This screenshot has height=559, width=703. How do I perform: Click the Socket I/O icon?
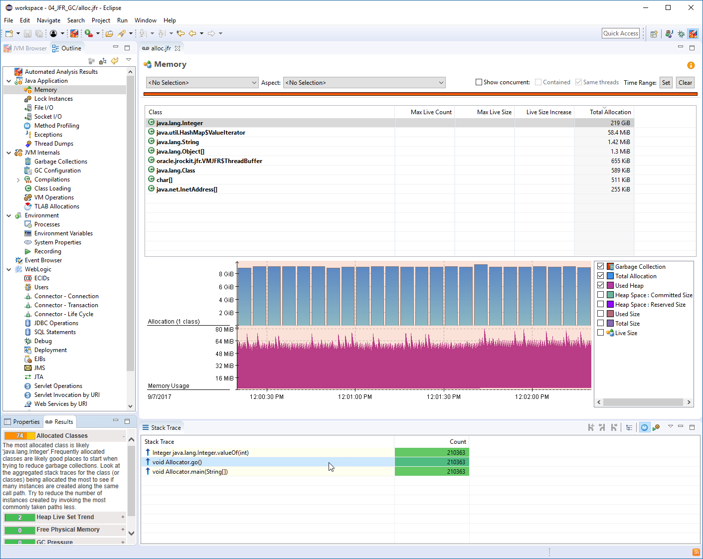pos(28,117)
